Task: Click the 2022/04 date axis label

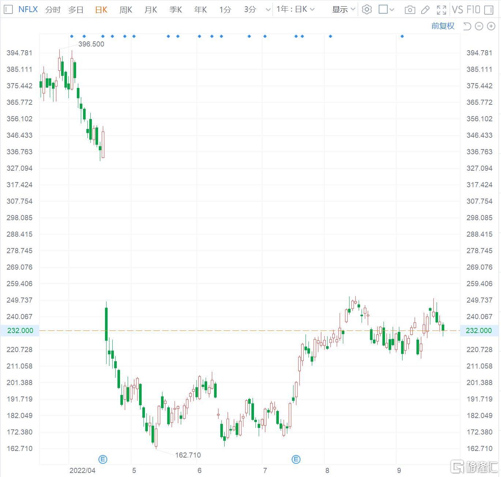Action: pos(82,470)
